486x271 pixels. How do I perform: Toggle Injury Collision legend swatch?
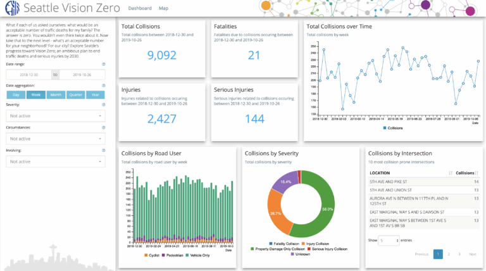(304, 244)
